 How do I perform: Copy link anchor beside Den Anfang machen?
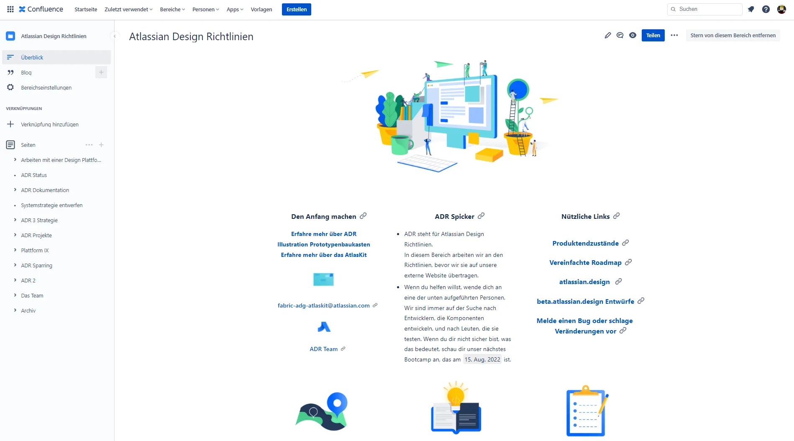point(363,216)
